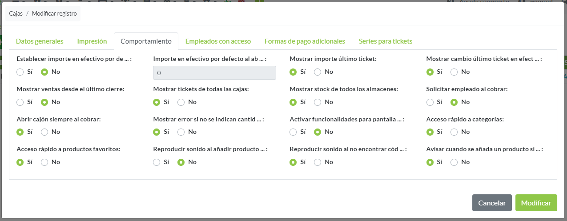Switch to the Datos generales tab
The width and height of the screenshot is (567, 221).
tap(40, 41)
